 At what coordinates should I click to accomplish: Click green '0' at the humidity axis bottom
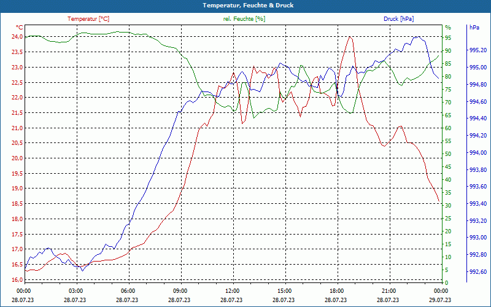447,283
